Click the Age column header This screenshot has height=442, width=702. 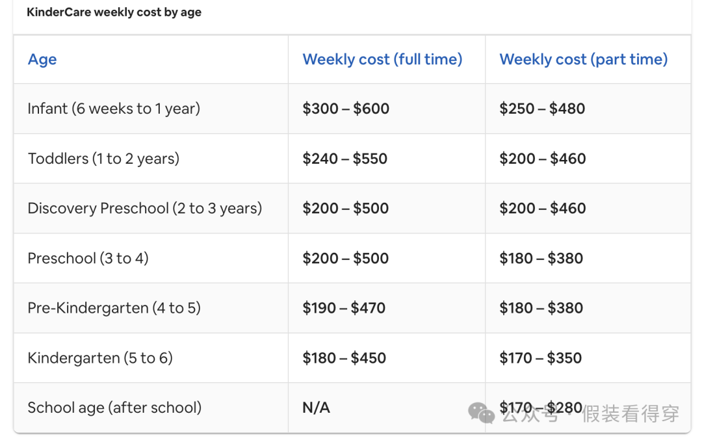click(42, 59)
